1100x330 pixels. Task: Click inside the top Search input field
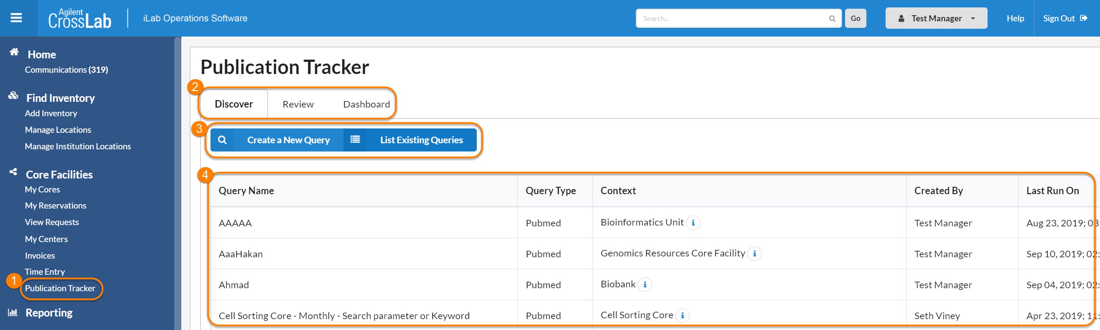[732, 19]
